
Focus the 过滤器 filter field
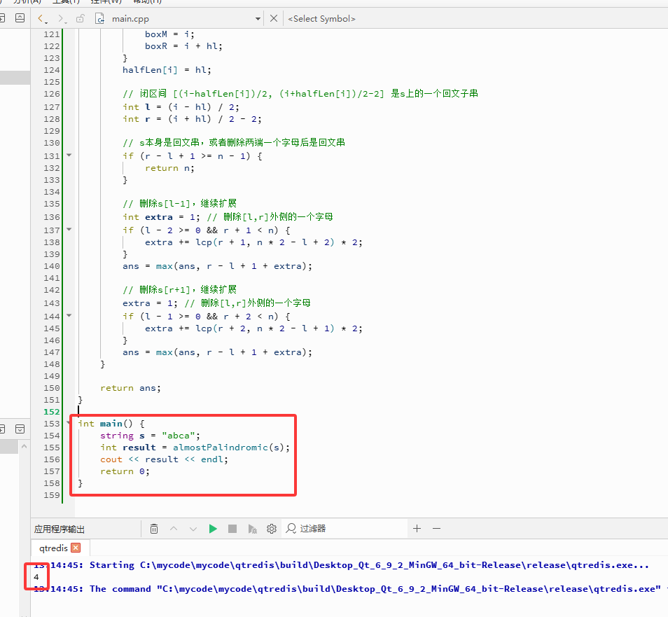tap(345, 529)
